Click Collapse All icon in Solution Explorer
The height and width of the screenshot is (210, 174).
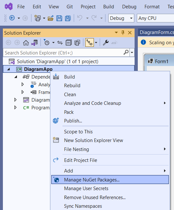tap(69, 43)
